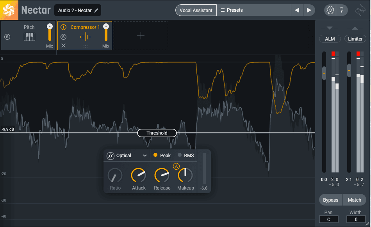Click the output gain fader handle
The image size is (371, 227).
(349, 70)
